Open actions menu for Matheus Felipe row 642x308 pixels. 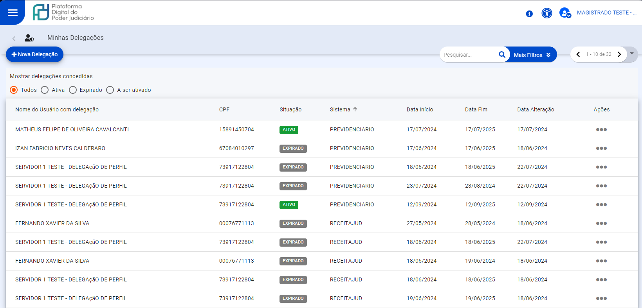click(x=601, y=130)
